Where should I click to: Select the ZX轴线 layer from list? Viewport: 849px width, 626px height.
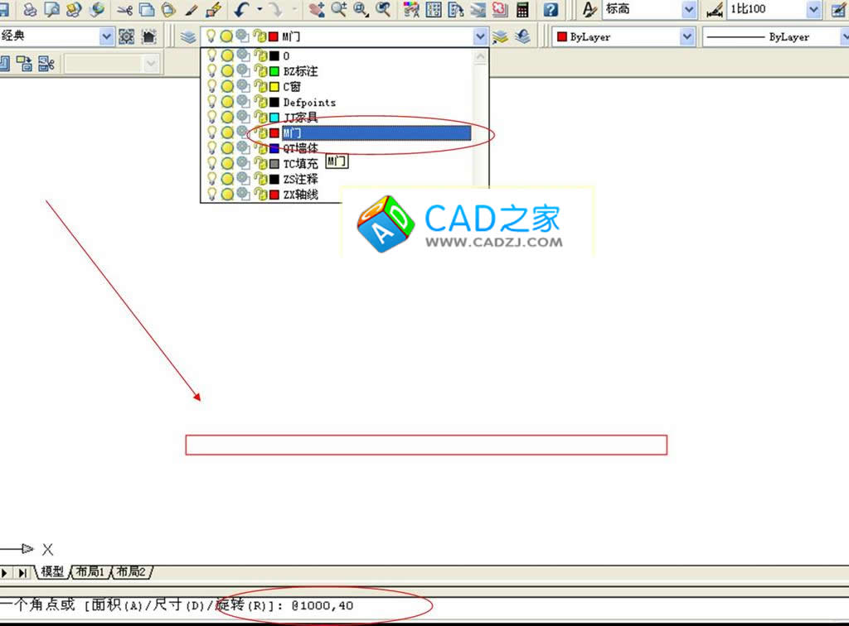(x=300, y=195)
